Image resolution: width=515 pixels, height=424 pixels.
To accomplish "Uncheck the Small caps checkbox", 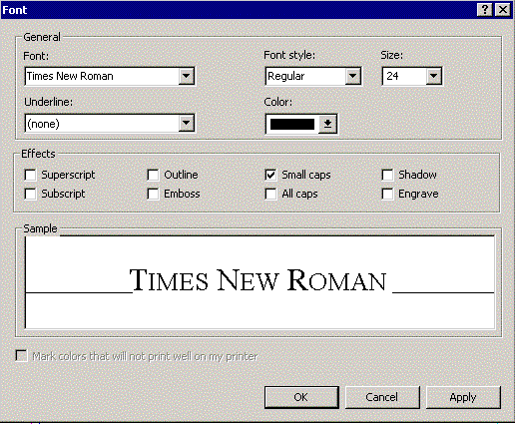I will point(270,175).
